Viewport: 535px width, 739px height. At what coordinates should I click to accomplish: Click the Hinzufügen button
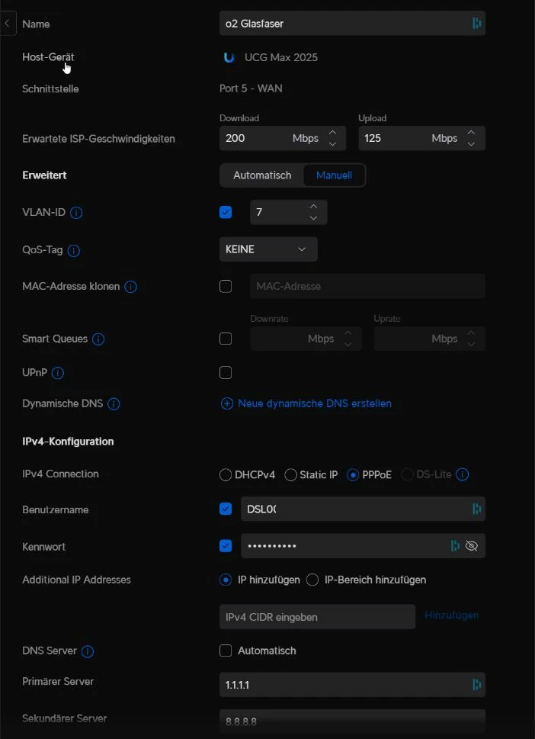[x=451, y=615]
